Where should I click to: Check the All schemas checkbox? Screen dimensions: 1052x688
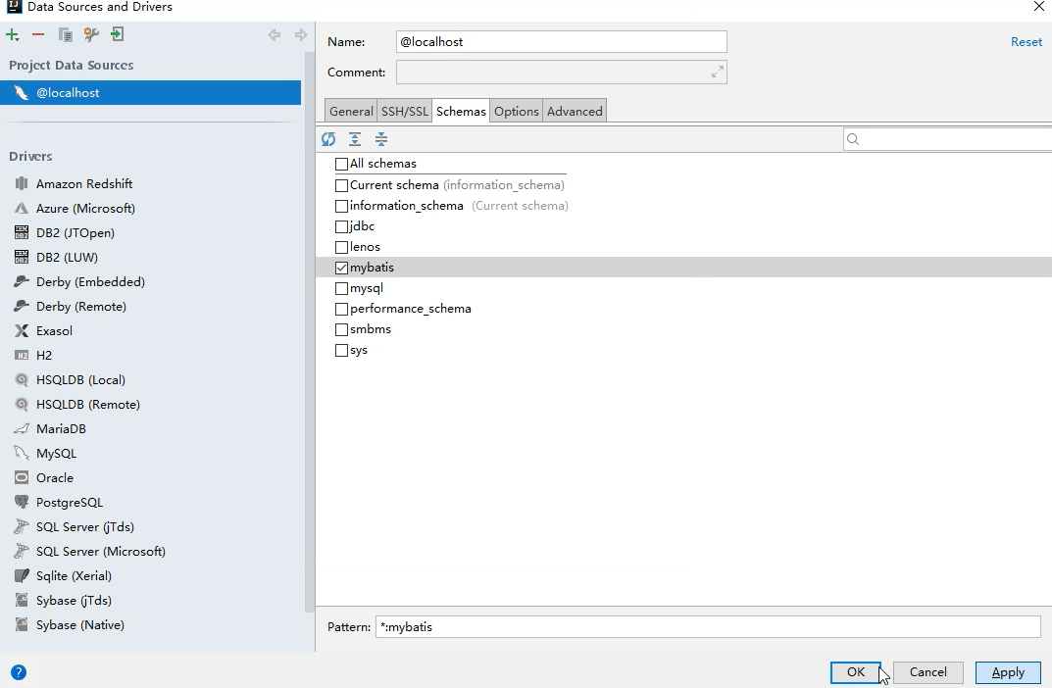click(x=341, y=164)
